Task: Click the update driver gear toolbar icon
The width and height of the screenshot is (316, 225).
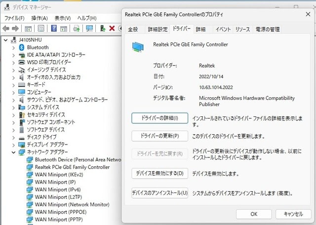Action: click(x=77, y=29)
